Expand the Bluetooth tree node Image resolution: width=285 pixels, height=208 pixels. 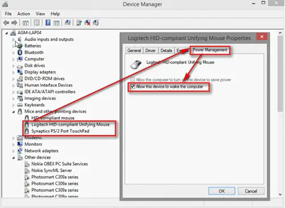click(x=13, y=52)
